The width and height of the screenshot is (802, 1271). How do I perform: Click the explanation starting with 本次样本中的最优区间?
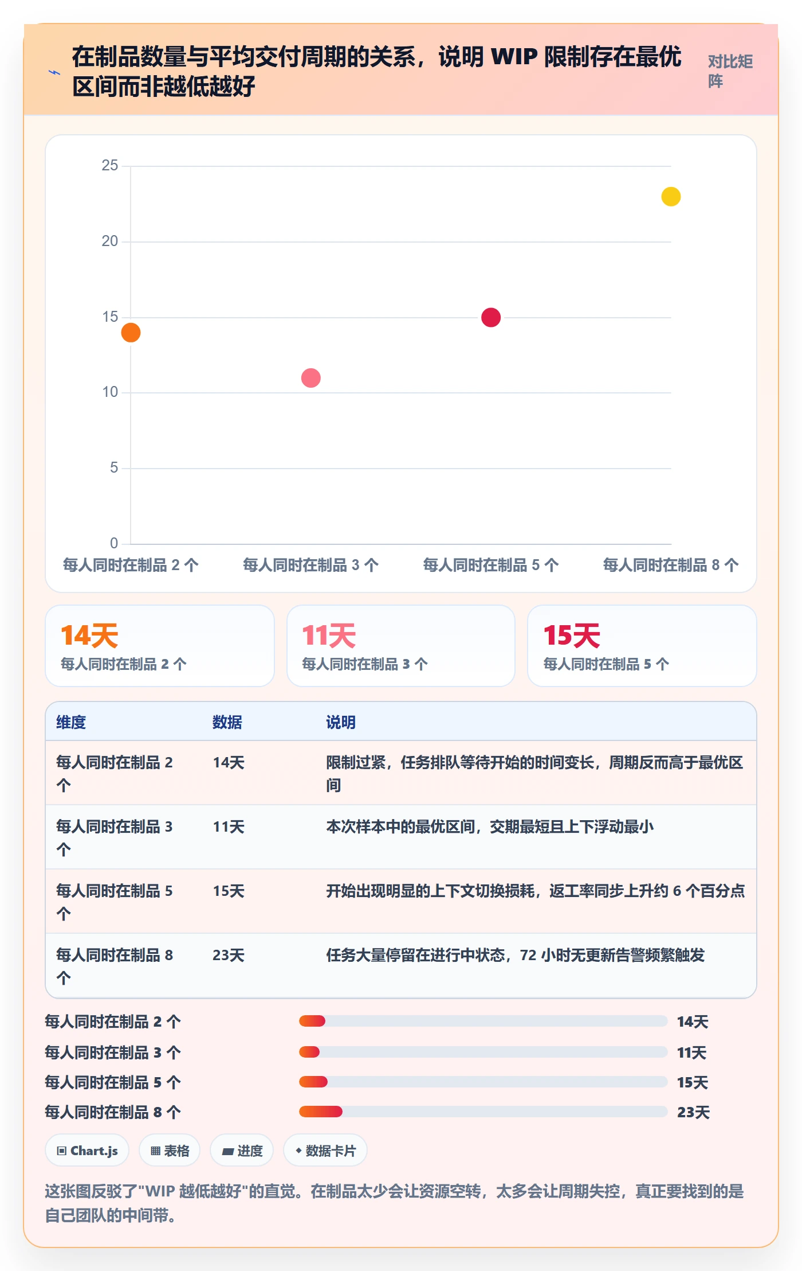pos(490,826)
